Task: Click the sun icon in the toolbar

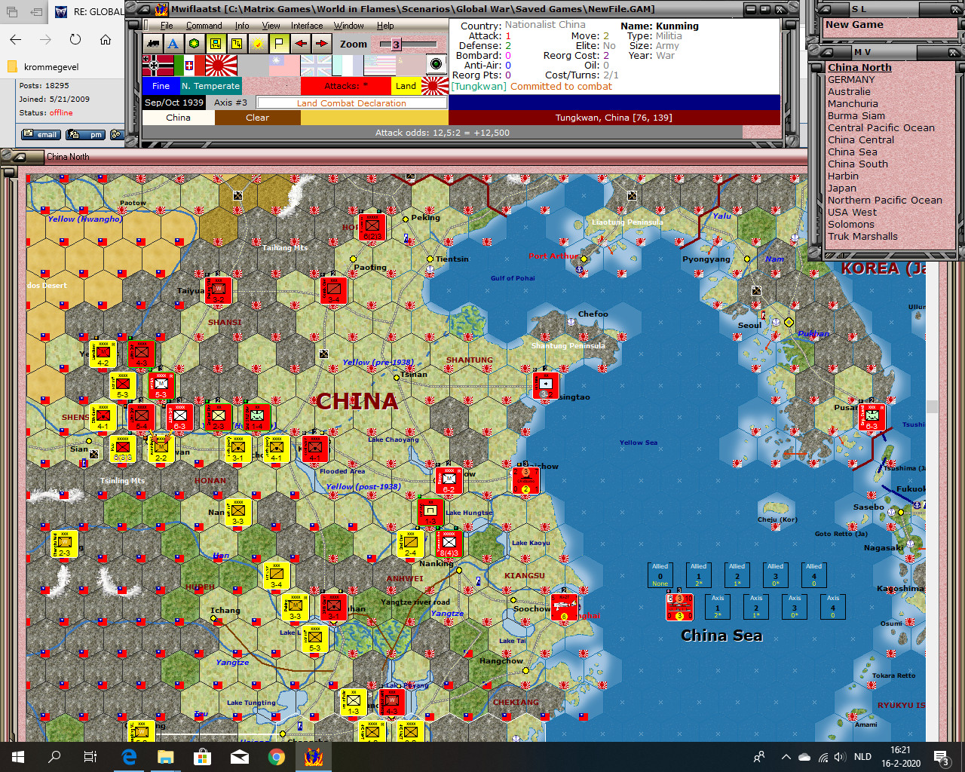Action: [x=258, y=44]
